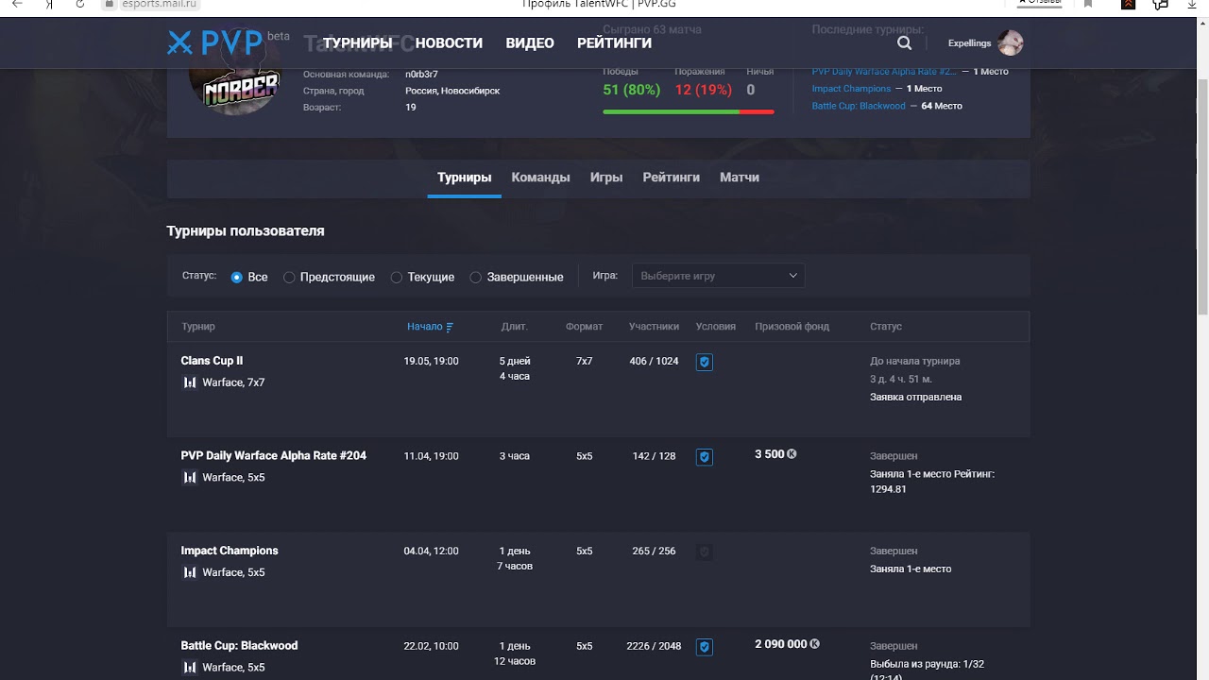
Task: Open Impact Champions link under Последние турниры
Action: [851, 89]
